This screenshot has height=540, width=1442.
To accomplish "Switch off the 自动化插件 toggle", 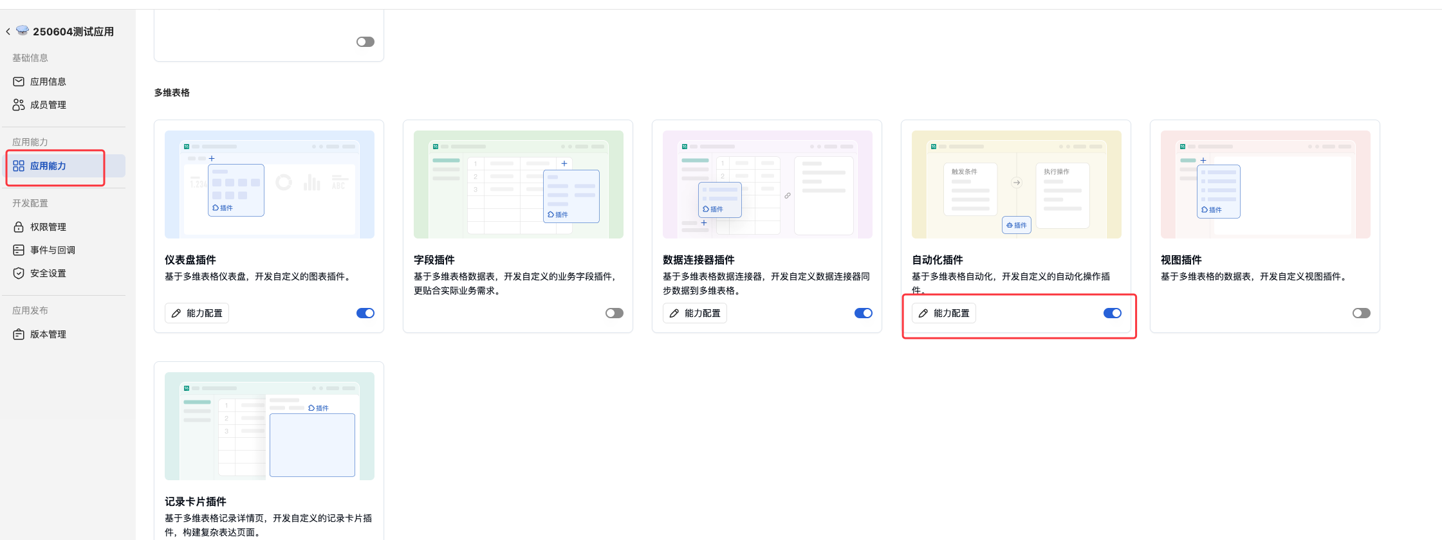I will pos(1112,313).
